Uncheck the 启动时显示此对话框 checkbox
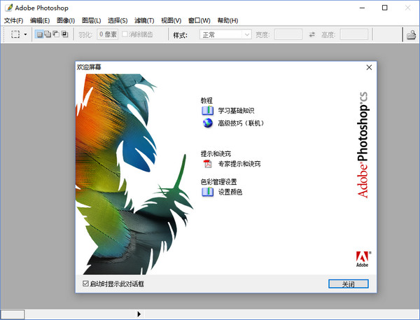 point(85,284)
